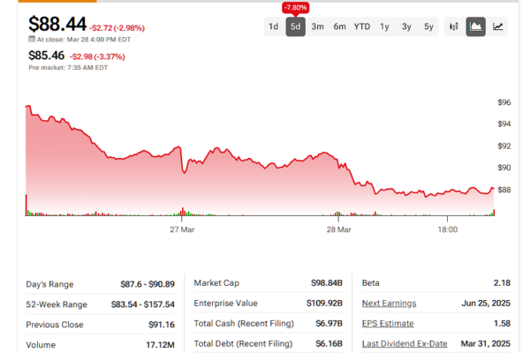The image size is (530, 353).
Task: Click the Mar 31, 2025 ex-dividend date
Action: [485, 344]
